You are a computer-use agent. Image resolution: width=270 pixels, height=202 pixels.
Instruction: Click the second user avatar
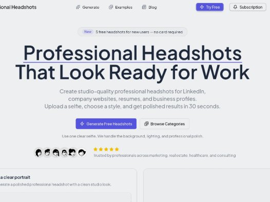tap(47, 152)
